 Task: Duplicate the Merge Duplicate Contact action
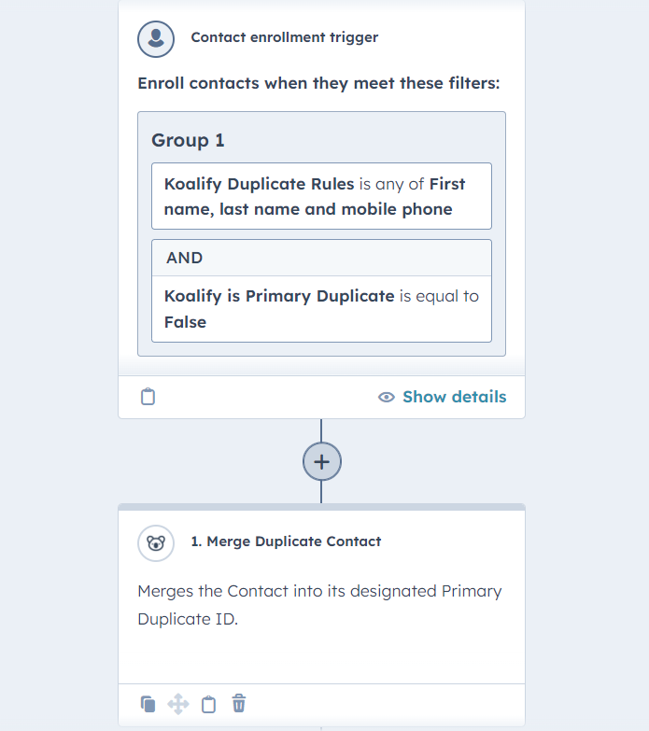(x=148, y=704)
